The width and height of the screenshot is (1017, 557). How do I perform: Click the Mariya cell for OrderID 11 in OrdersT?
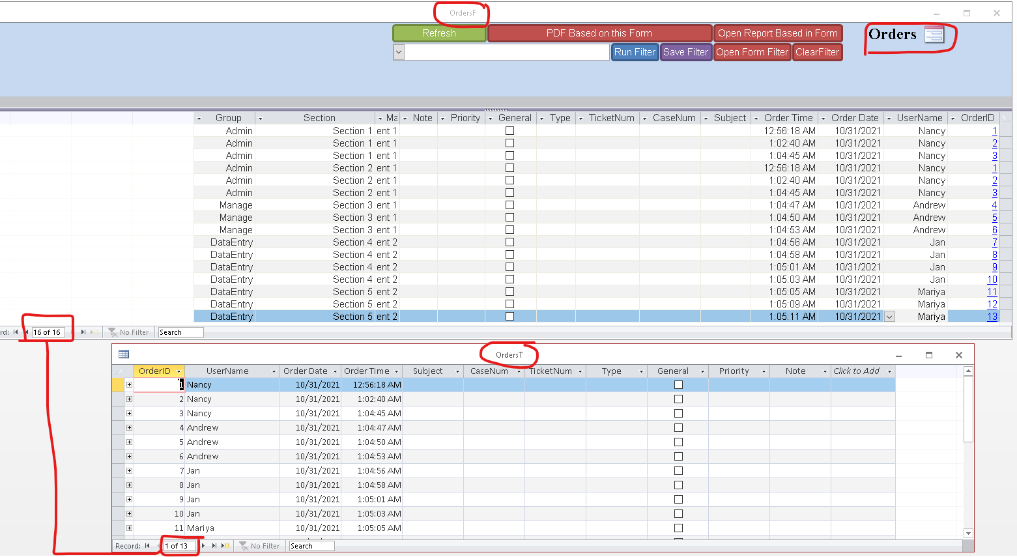coord(232,528)
